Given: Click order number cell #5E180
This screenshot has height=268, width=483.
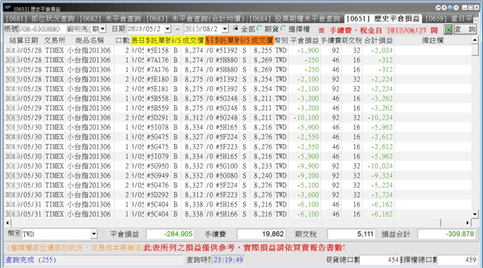Looking at the screenshot, I should point(157,79).
